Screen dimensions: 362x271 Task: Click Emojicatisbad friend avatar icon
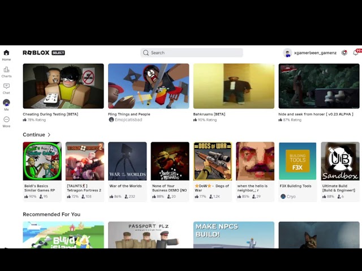[111, 120]
